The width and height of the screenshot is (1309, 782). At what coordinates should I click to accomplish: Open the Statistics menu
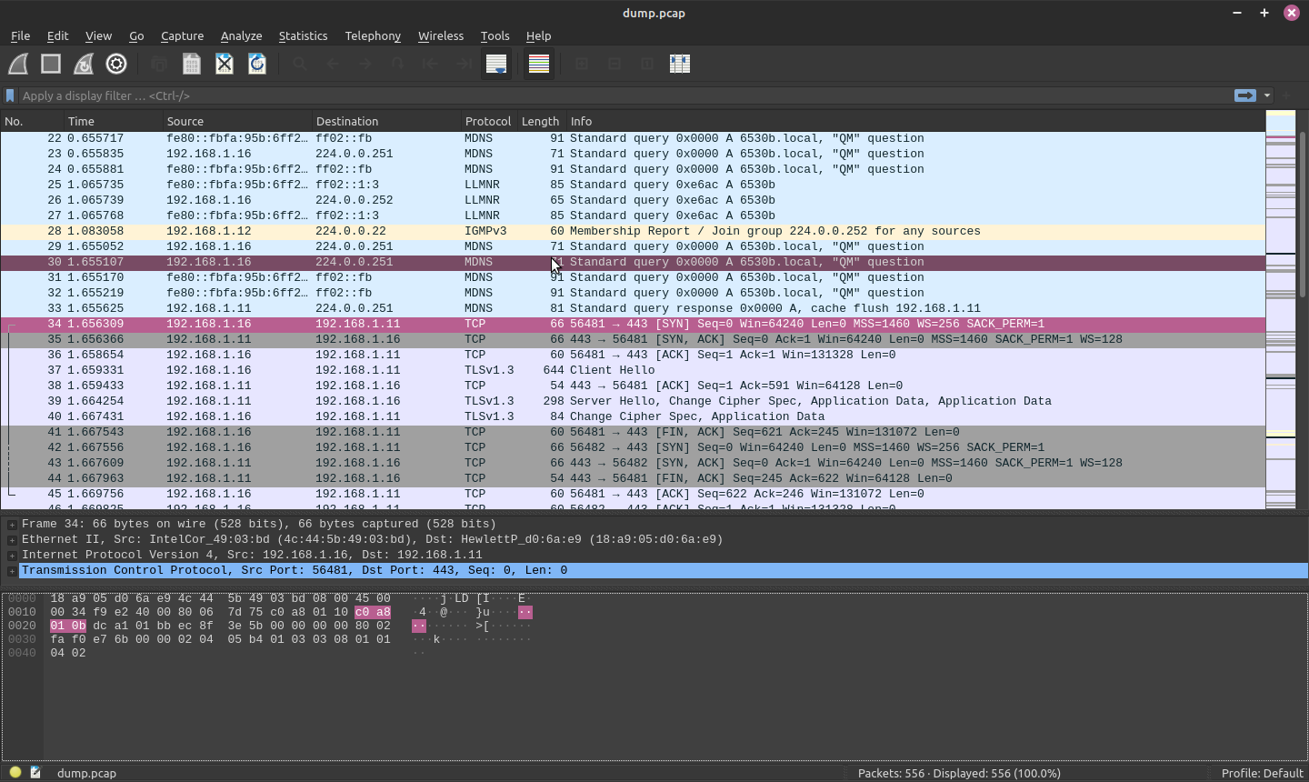point(303,36)
